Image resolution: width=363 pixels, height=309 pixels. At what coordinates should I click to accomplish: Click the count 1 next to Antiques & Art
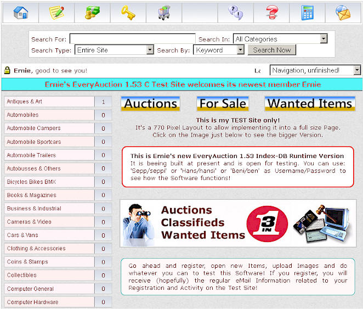pos(103,102)
